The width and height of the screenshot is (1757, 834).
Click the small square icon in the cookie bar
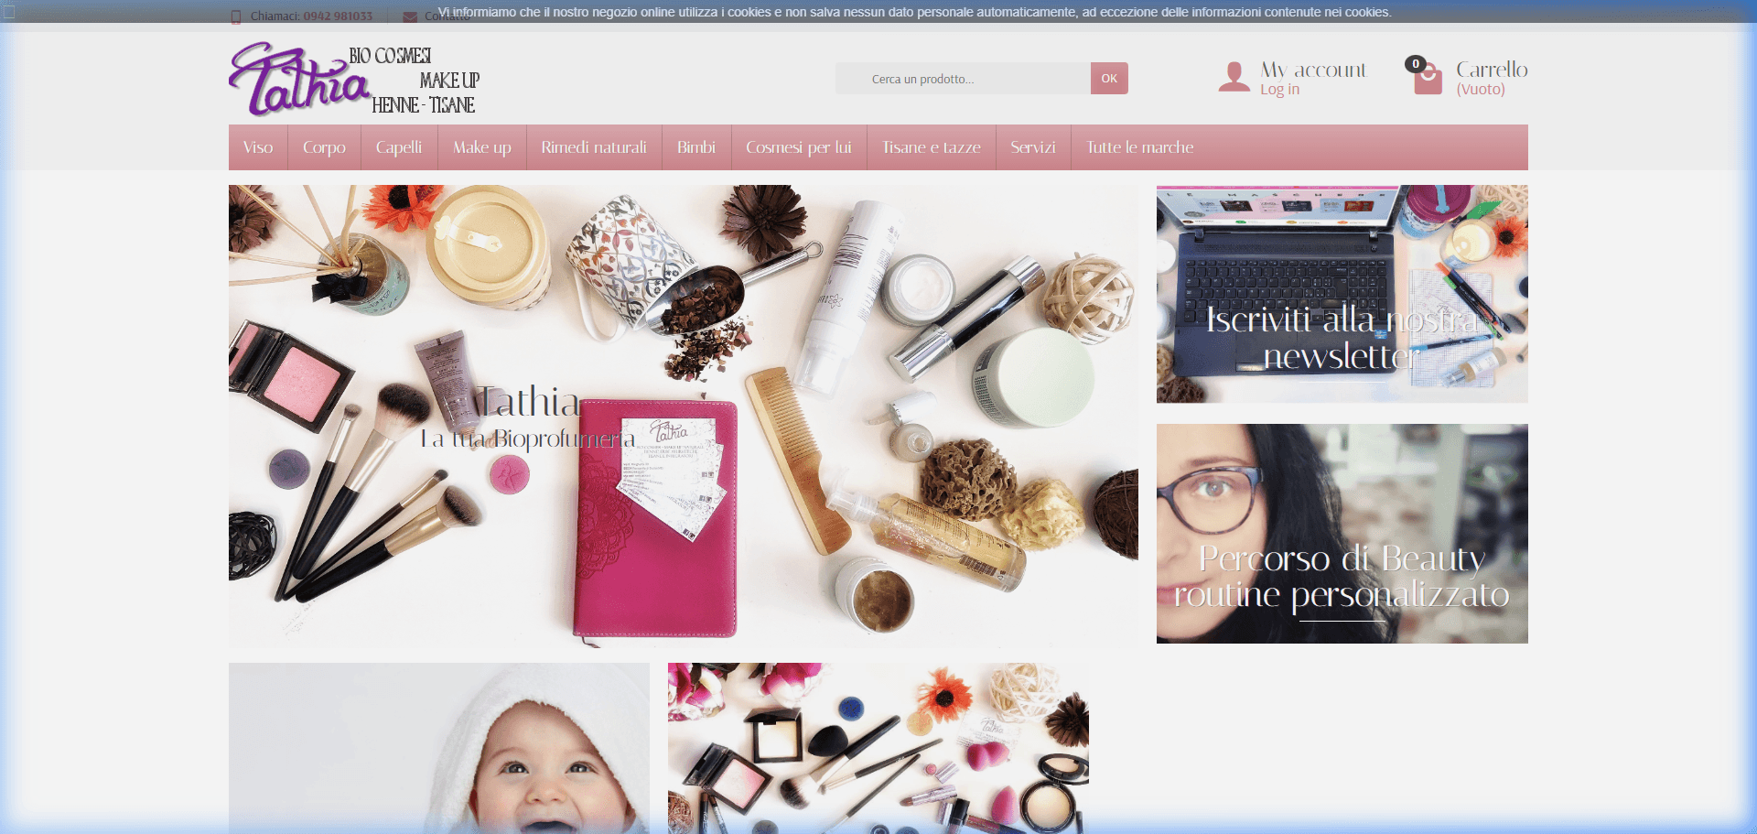[8, 12]
